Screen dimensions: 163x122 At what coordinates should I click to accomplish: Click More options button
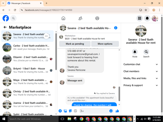coord(105,44)
